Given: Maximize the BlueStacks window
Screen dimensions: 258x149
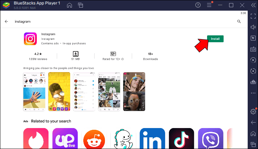Looking at the screenshot, I should click(x=231, y=5).
